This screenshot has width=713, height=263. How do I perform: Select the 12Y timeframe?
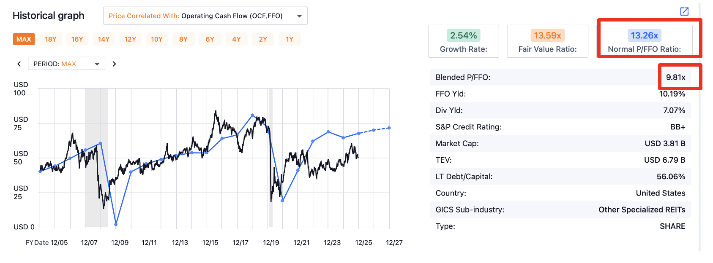(130, 39)
